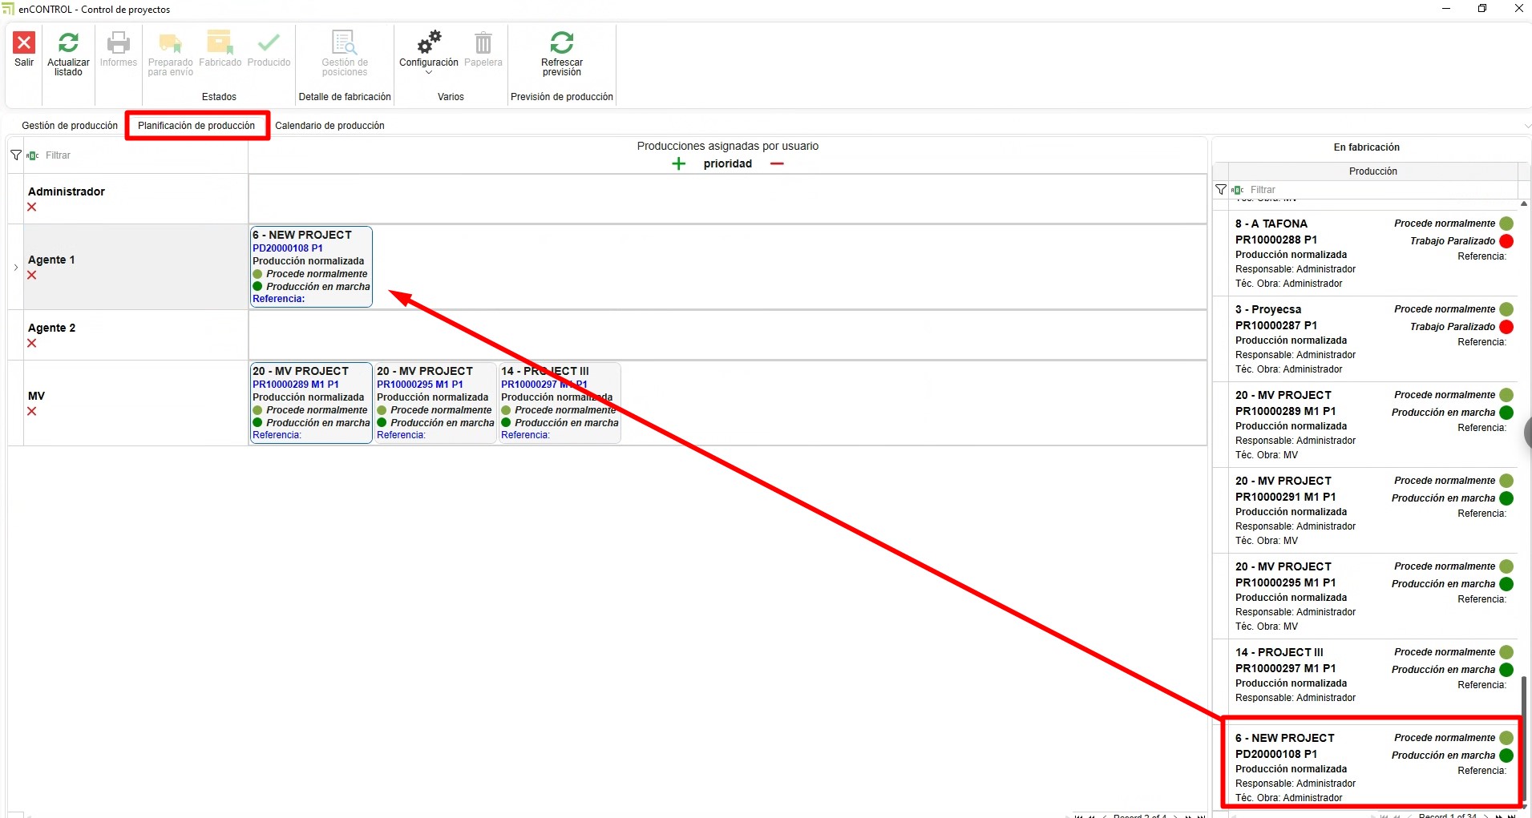Select the MV user row
Viewport: 1532px width, 818px height.
(135, 403)
